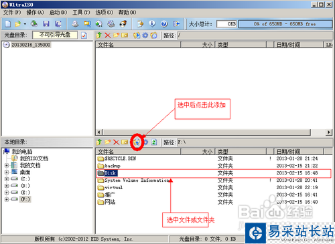Screen dimensions: 335x244
Task: Click the Exit door icon
Action: [x=176, y=24]
